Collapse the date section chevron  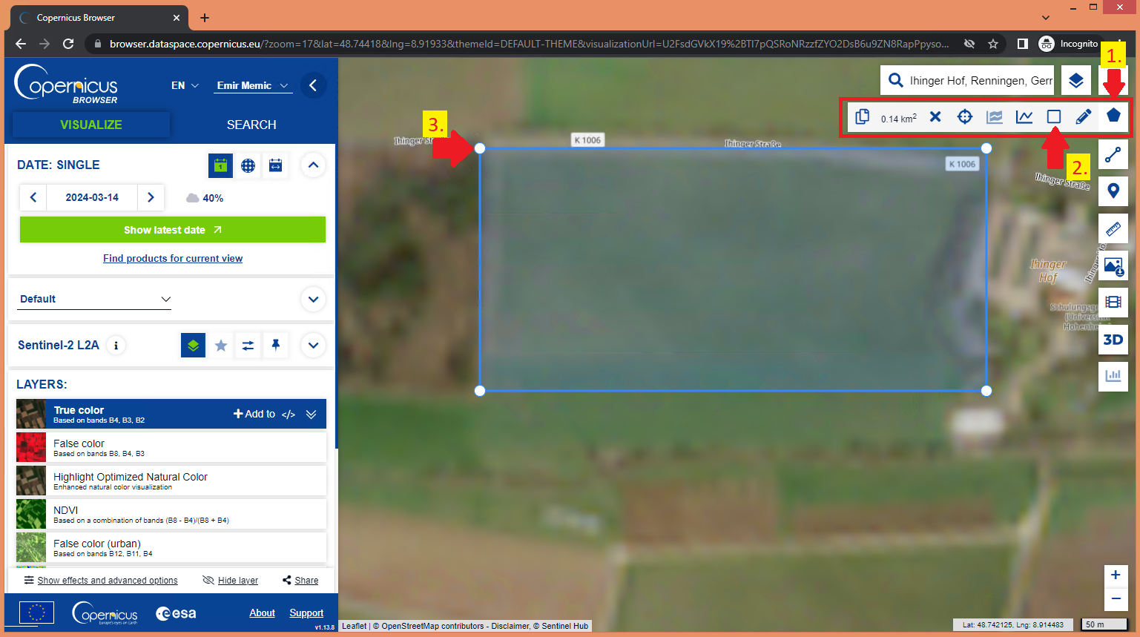click(313, 165)
